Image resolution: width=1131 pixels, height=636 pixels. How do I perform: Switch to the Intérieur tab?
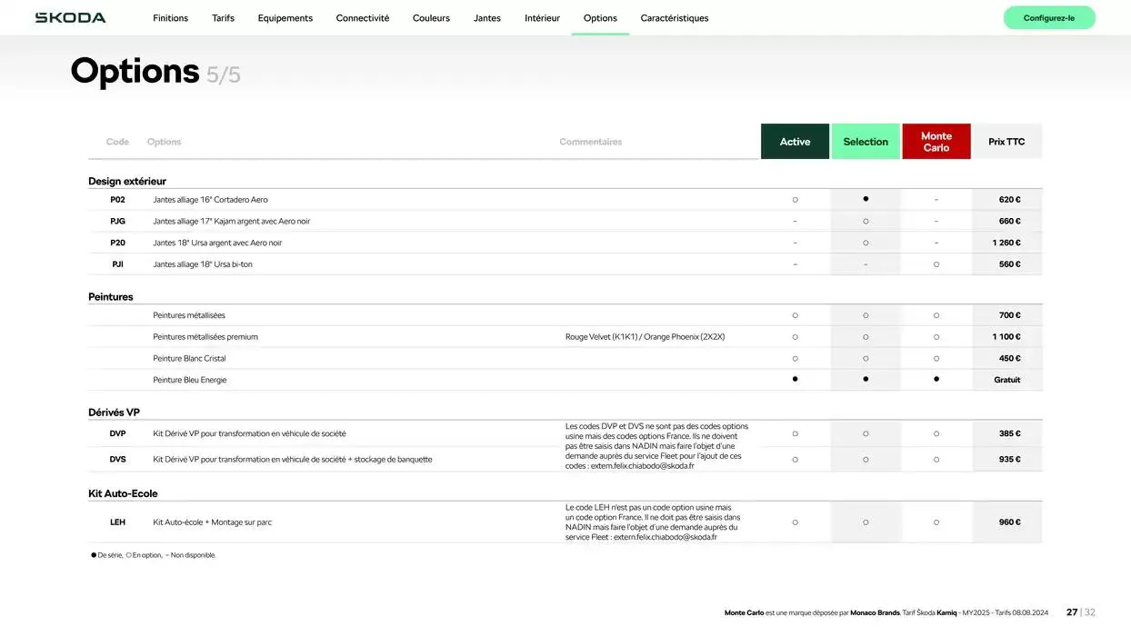pos(542,18)
